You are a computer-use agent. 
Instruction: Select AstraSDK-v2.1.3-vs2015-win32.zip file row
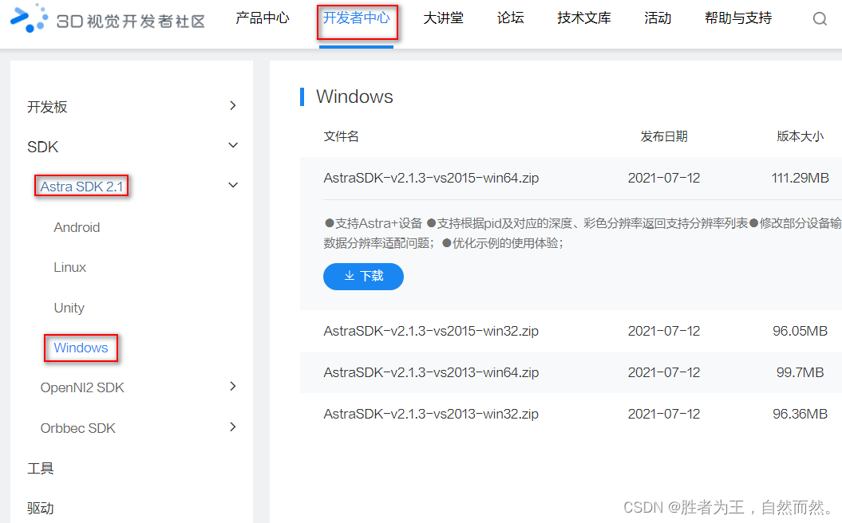[x=571, y=331]
